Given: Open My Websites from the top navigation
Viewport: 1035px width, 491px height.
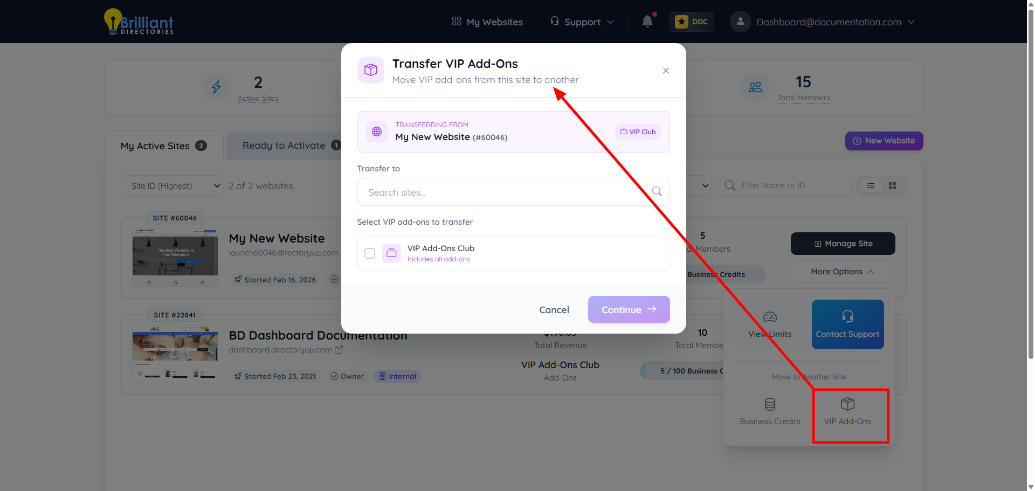Looking at the screenshot, I should 487,22.
